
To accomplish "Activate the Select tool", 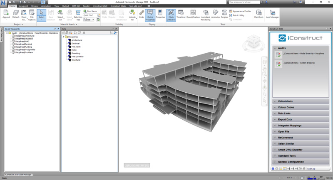I will [41, 15].
